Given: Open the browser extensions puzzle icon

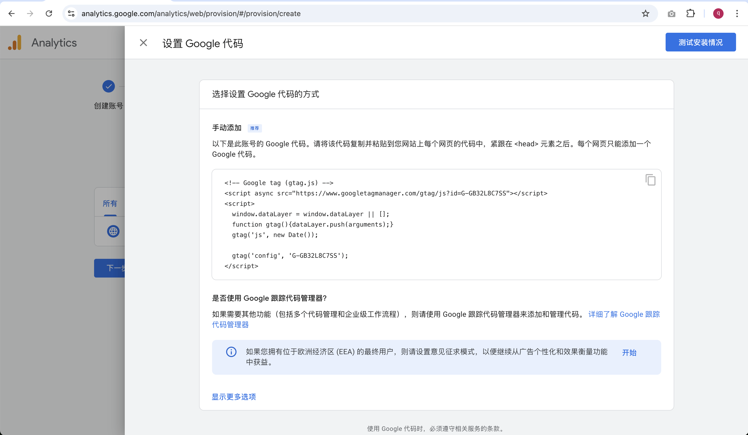Looking at the screenshot, I should point(690,13).
